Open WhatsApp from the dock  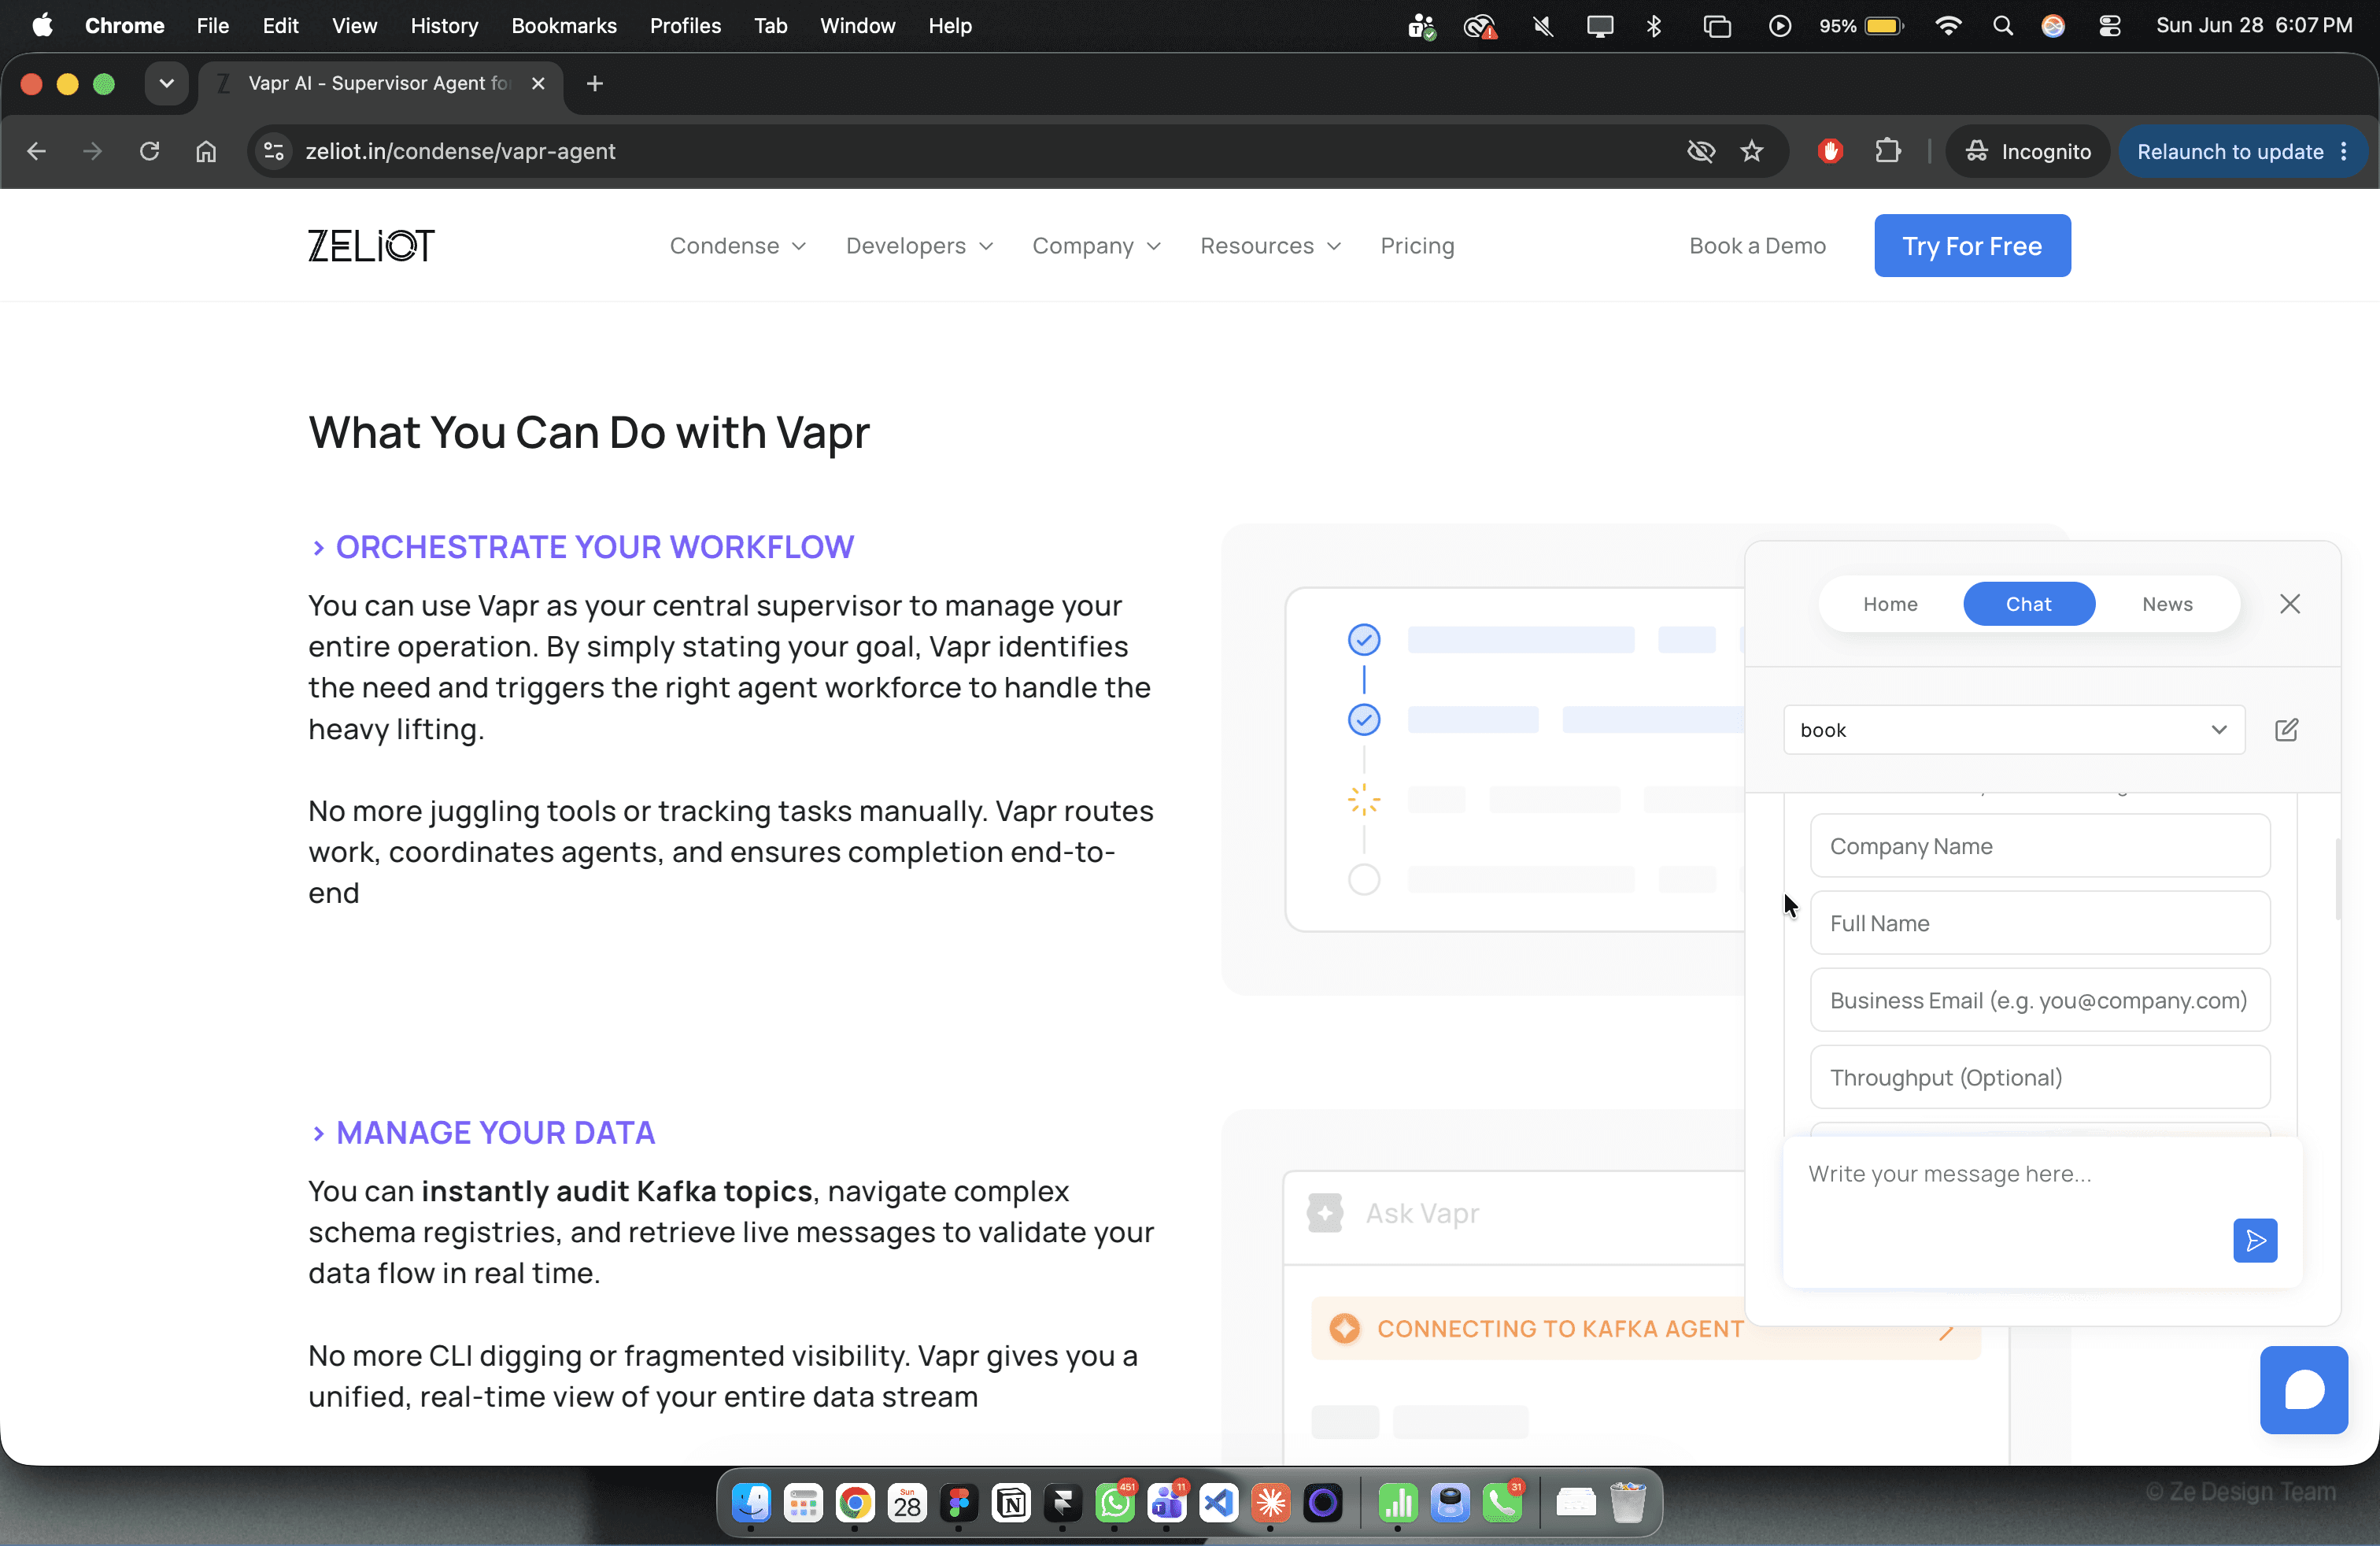(1115, 1502)
